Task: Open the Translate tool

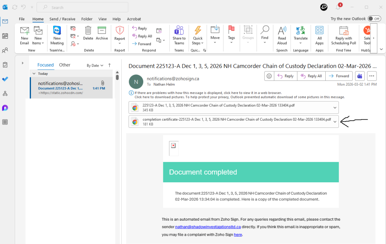Action: tap(300, 36)
